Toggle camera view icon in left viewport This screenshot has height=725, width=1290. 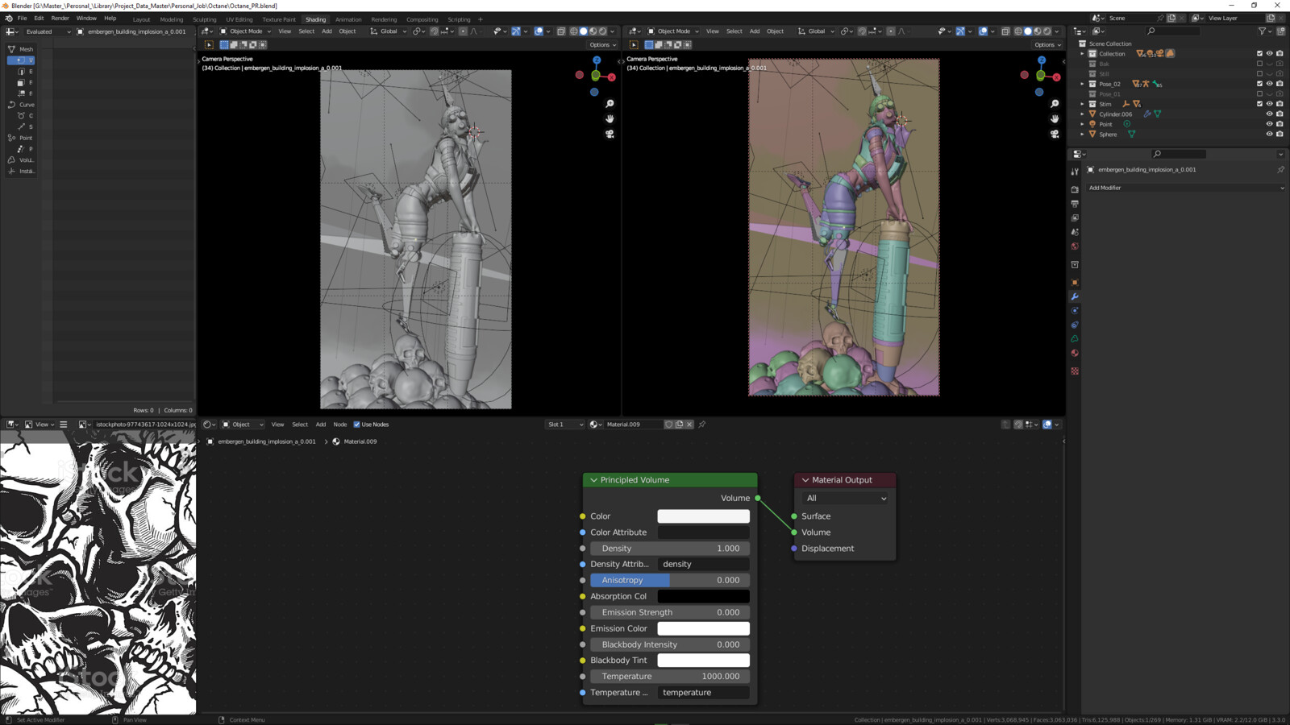point(610,134)
